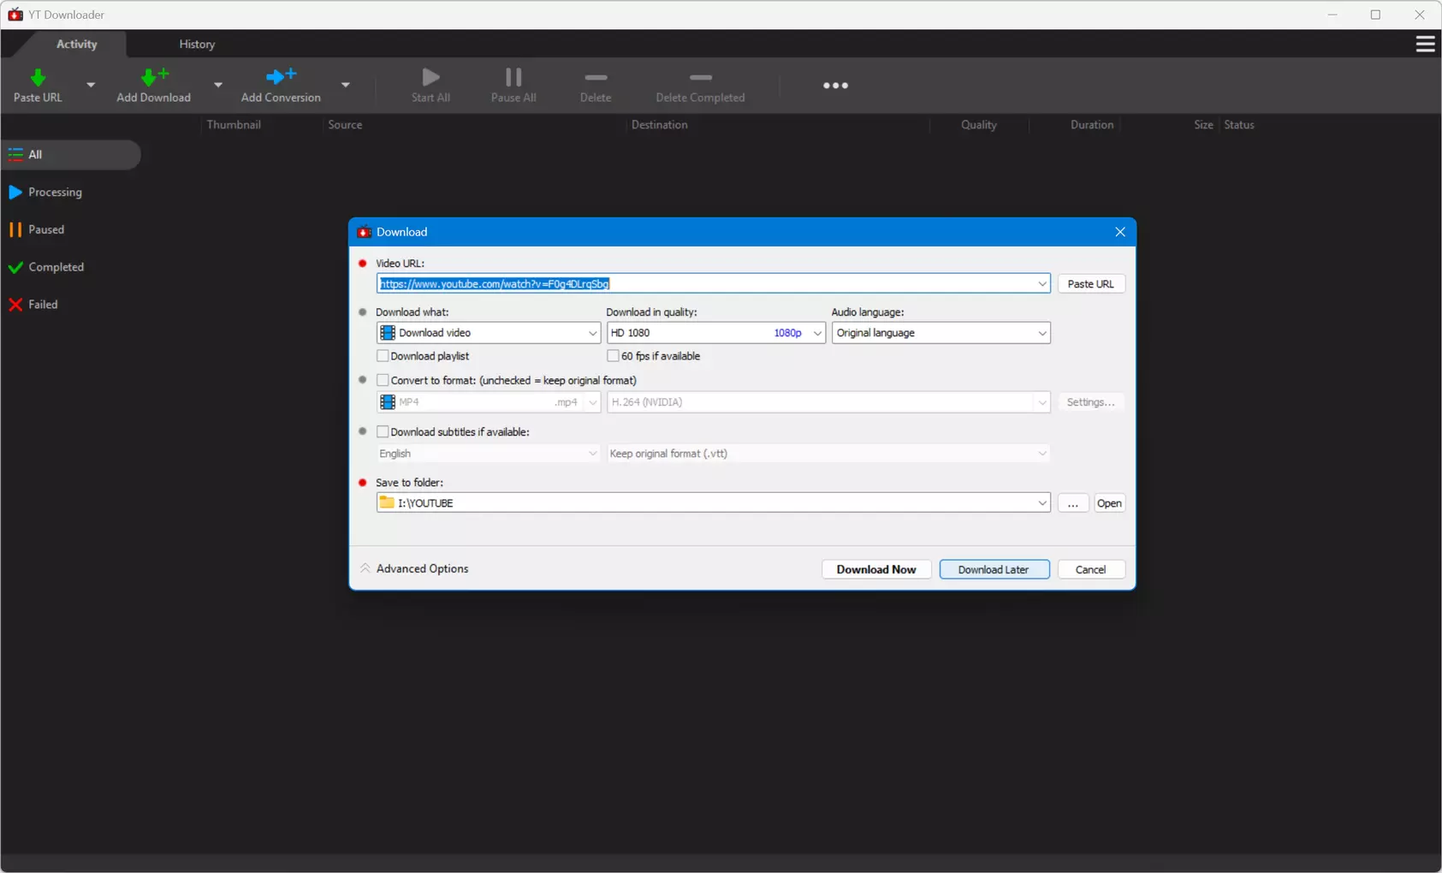This screenshot has height=873, width=1442.
Task: Click the Download Later button
Action: point(994,569)
